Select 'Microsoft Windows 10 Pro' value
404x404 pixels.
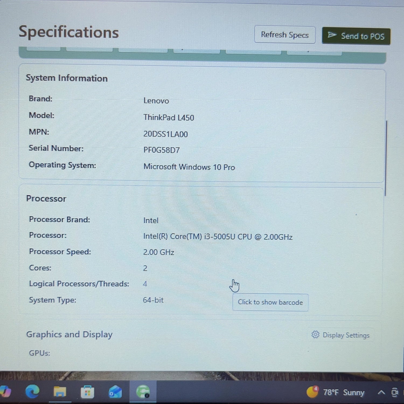point(189,167)
